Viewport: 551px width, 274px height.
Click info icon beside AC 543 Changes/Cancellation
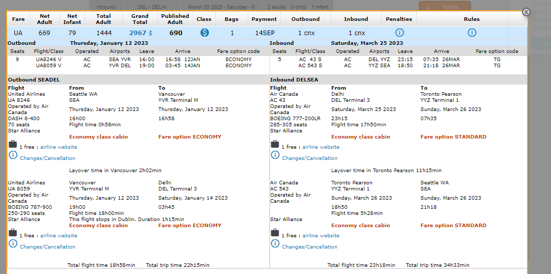tap(275, 244)
